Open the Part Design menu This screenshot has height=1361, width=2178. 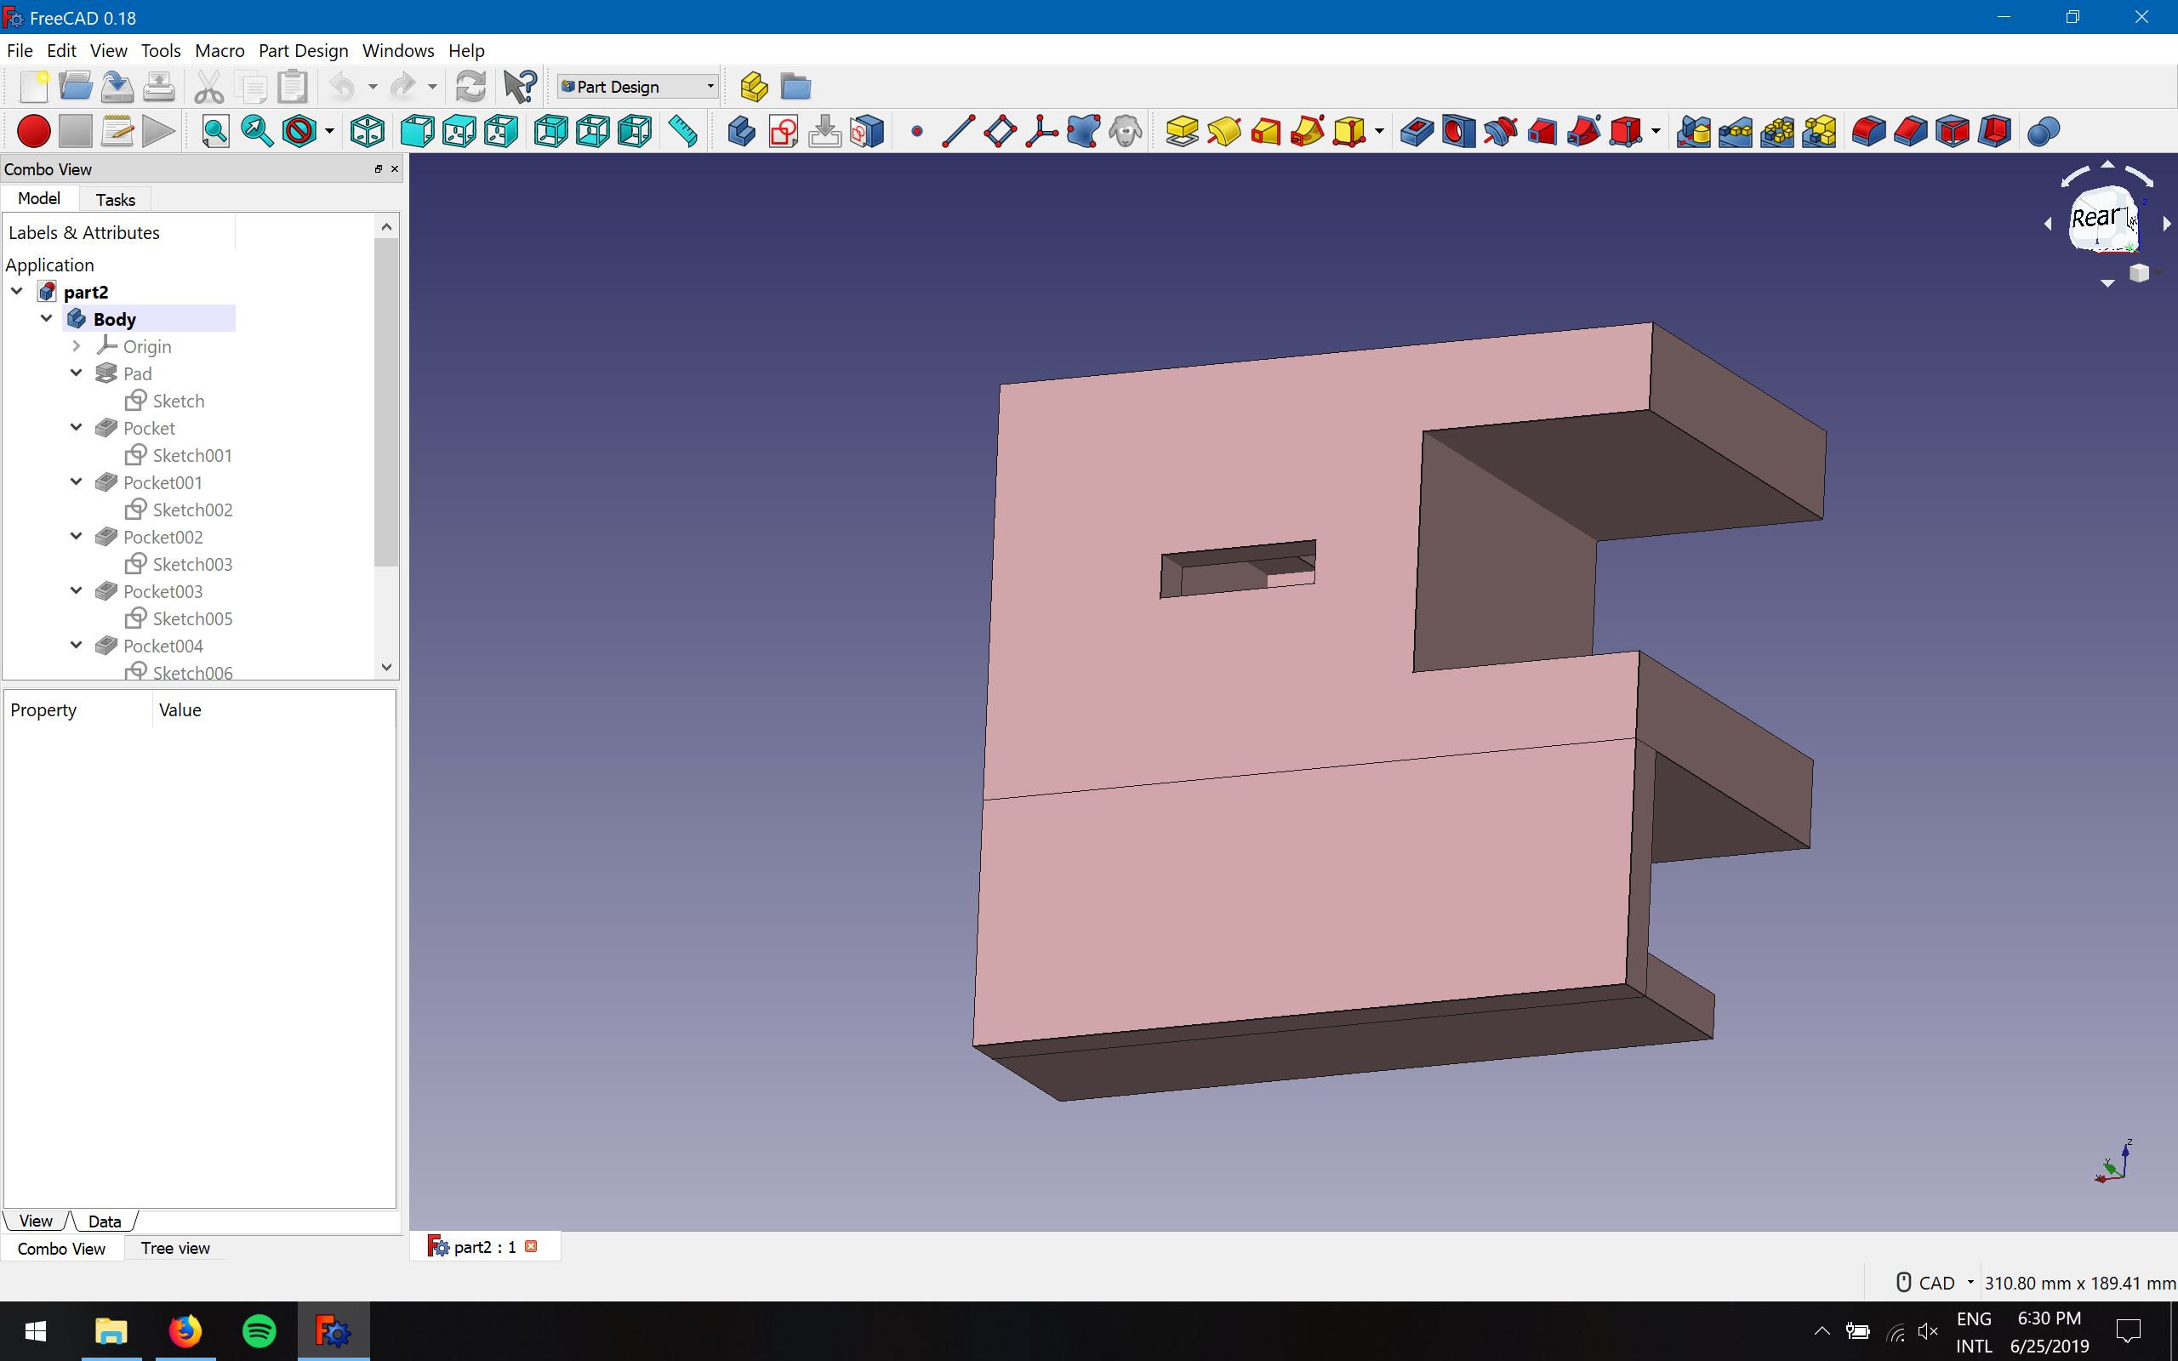[302, 50]
